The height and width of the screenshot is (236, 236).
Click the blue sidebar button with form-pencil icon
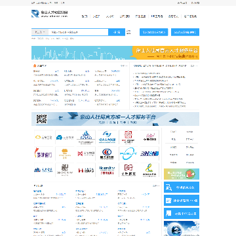point(182,201)
